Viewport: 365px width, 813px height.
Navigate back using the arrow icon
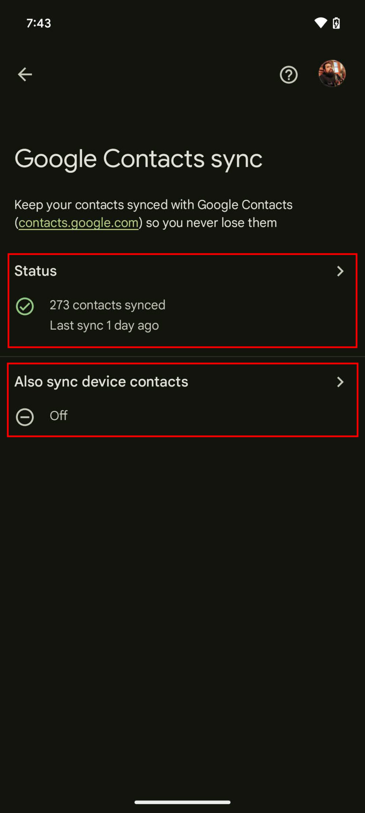tap(25, 74)
